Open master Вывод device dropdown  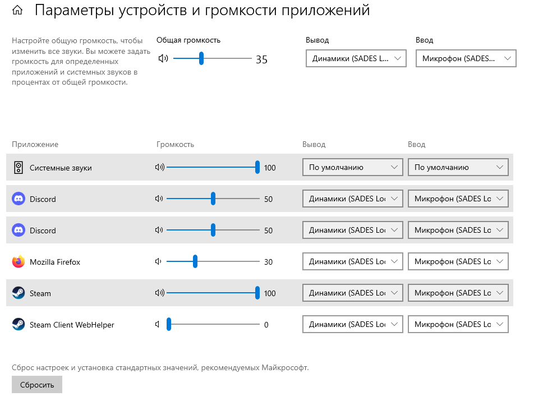356,58
